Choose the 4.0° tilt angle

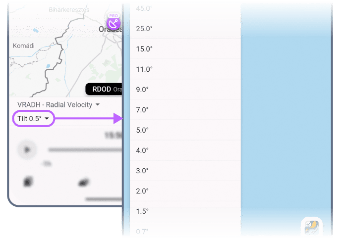coord(185,150)
